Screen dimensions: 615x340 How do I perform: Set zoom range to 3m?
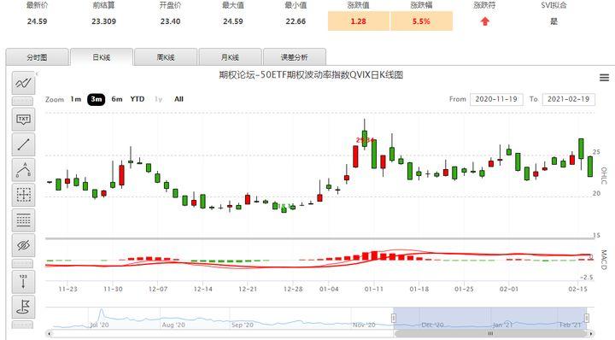(x=96, y=99)
